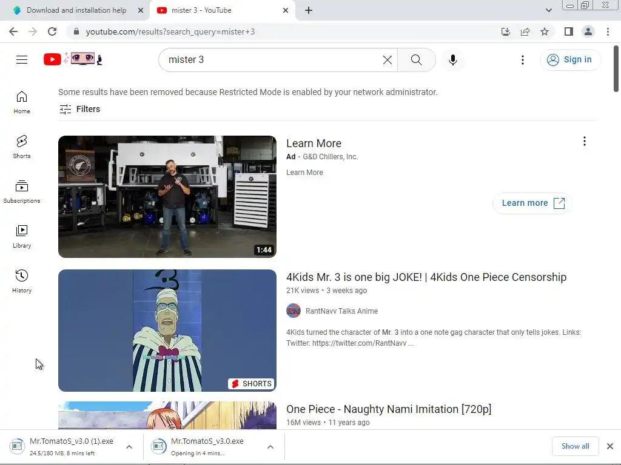The height and width of the screenshot is (465, 621).
Task: Open Chrome three-dot menu
Action: point(608,31)
